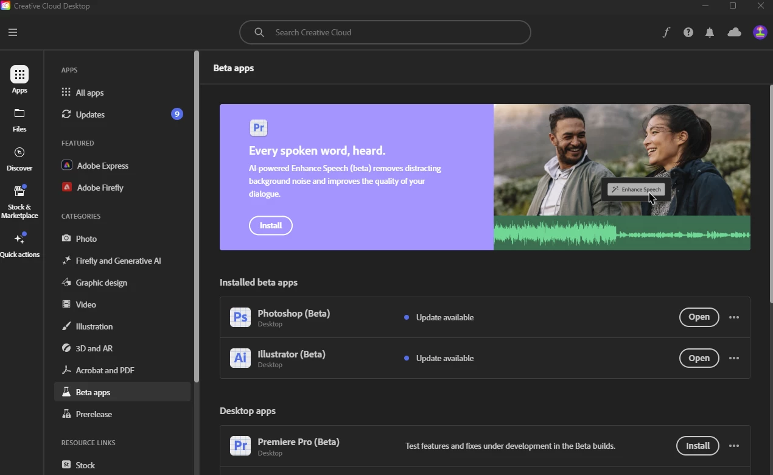Open more options for Illustrator (Beta)
Viewport: 773px width, 475px height.
[734, 358]
